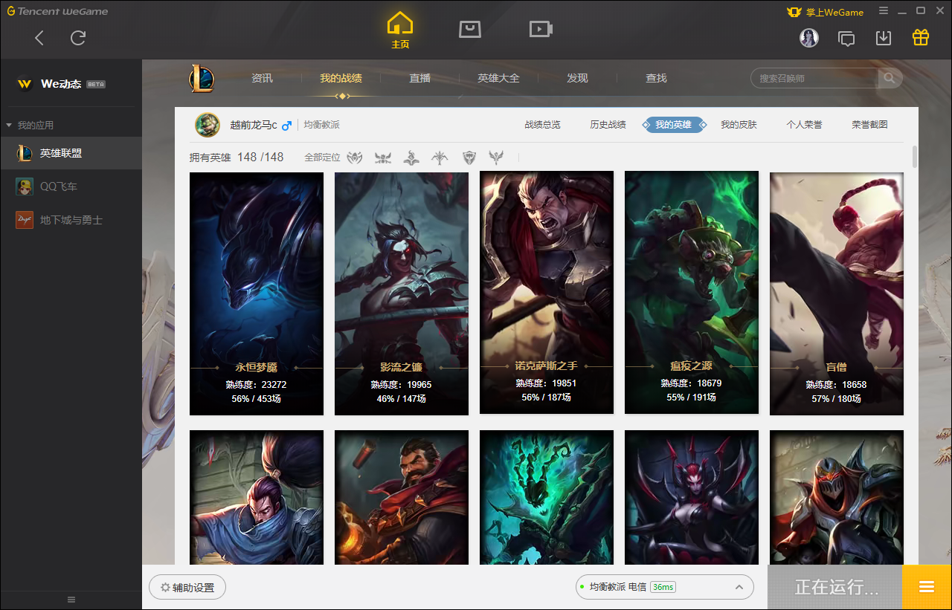Open the 盲僧 hero card

tap(837, 293)
